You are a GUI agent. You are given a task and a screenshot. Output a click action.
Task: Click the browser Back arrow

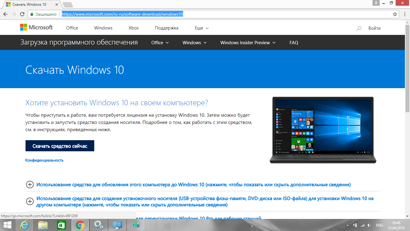[5, 14]
